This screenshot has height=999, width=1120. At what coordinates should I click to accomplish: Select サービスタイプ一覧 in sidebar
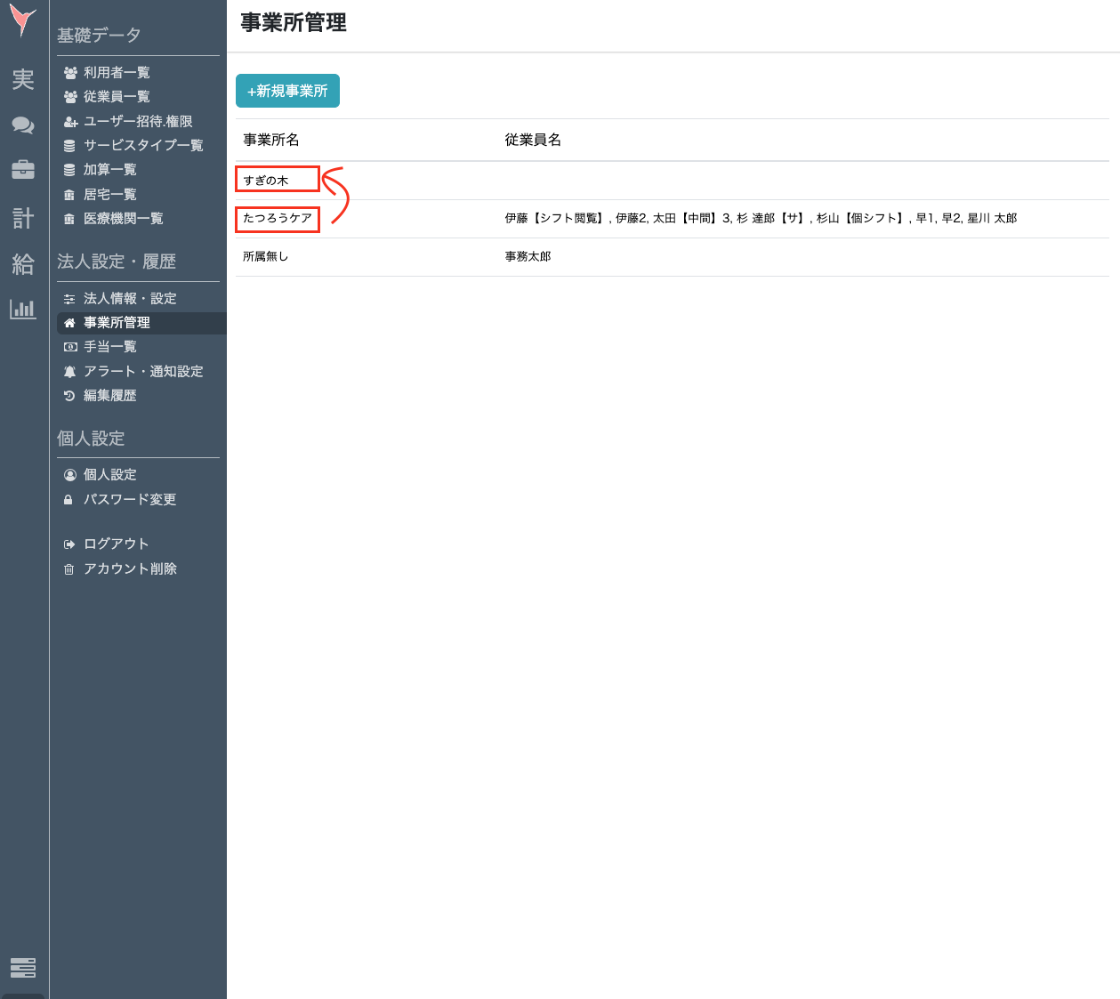[143, 146]
